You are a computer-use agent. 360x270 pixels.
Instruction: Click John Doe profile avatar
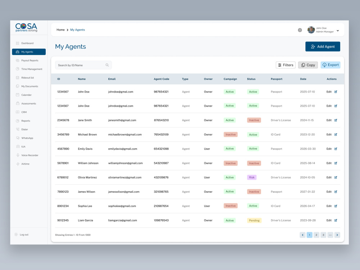pyautogui.click(x=311, y=30)
